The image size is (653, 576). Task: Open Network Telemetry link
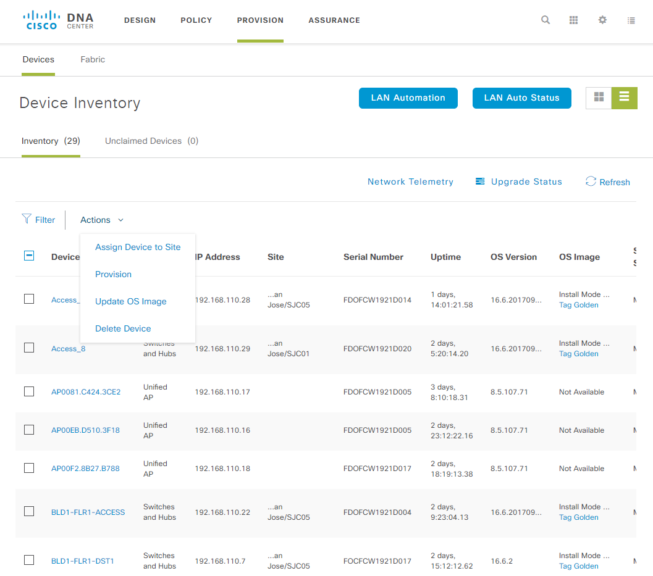(410, 182)
